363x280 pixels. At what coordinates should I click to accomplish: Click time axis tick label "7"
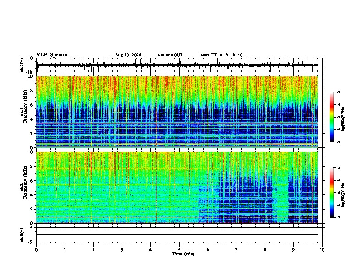(236, 250)
